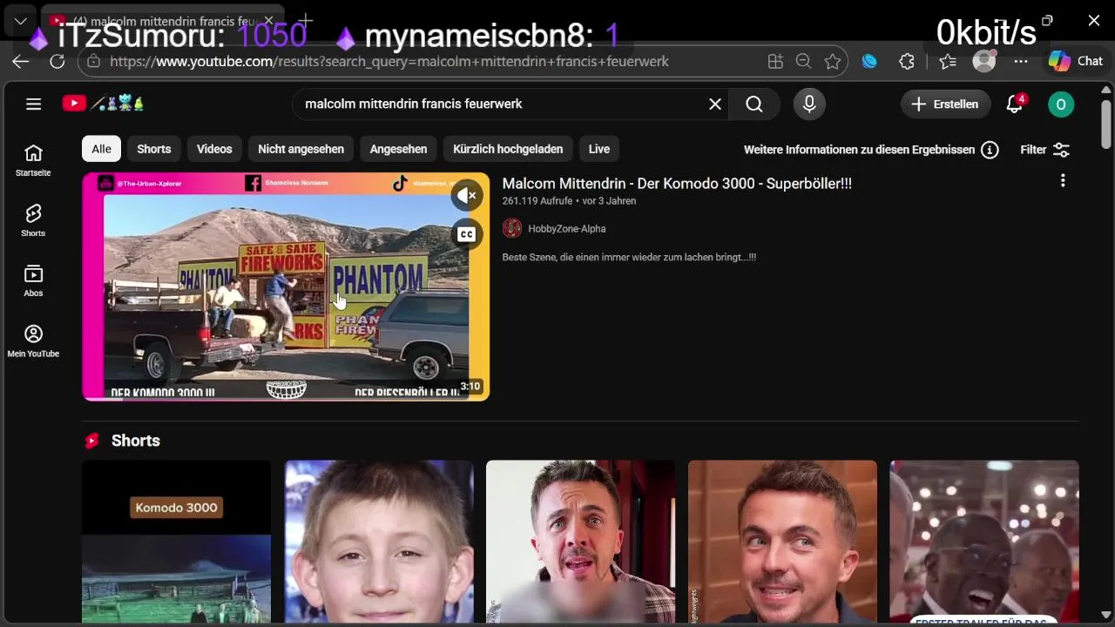
Task: Open three-dot menu for Komodo 3000 video
Action: click(1063, 180)
